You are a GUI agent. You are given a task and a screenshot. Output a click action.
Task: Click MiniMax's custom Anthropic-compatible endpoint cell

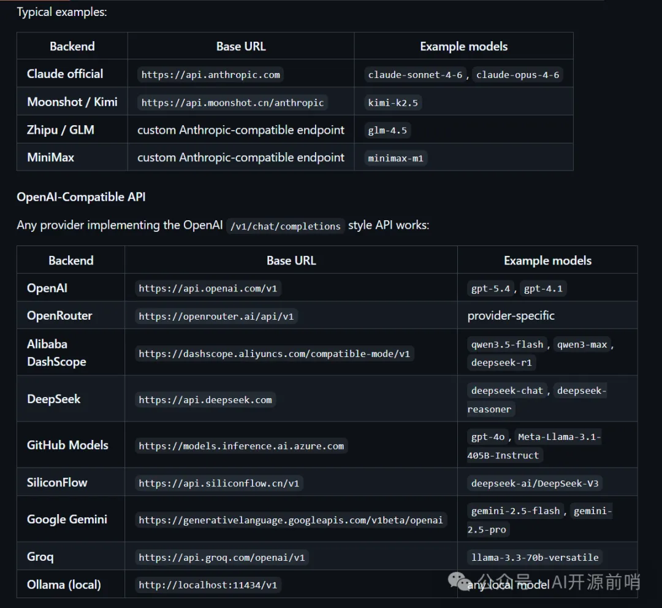pyautogui.click(x=241, y=157)
